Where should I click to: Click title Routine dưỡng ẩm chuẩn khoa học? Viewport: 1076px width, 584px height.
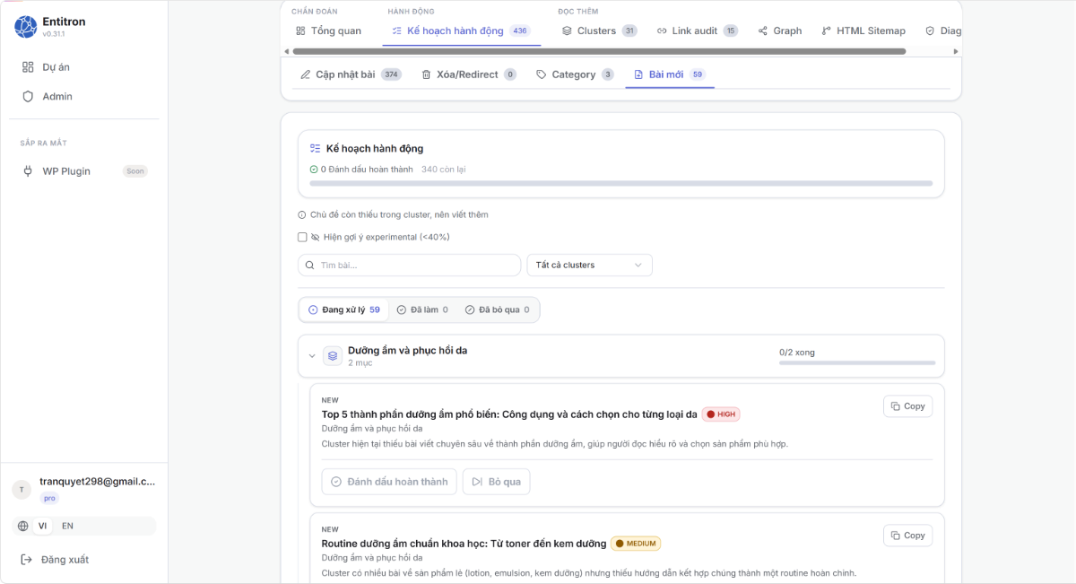click(x=464, y=544)
